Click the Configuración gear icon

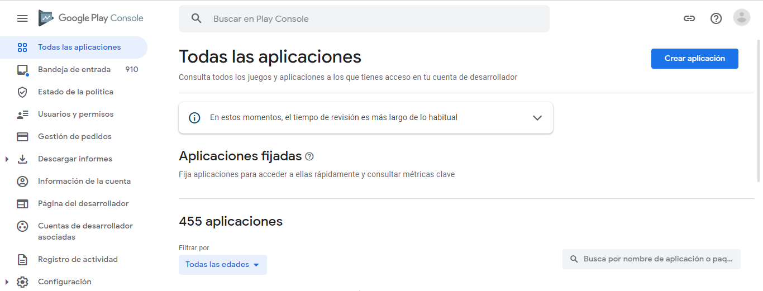(x=22, y=282)
